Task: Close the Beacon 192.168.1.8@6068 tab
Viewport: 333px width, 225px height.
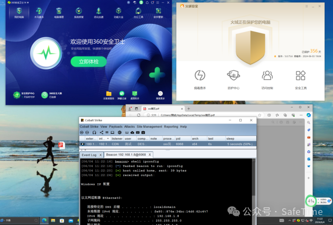Action: (x=150, y=155)
